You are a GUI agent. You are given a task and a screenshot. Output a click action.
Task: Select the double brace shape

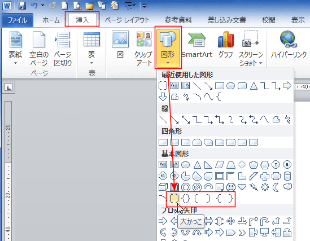pos(186,198)
